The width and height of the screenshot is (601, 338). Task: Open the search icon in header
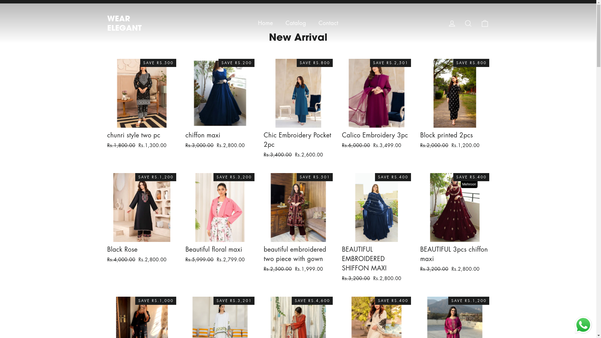click(x=468, y=23)
